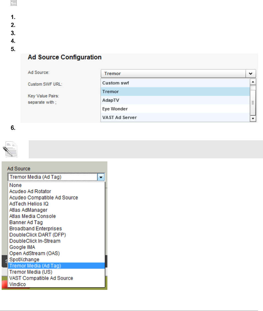Viewport: 263px width, 311px height.
Task: Click the list icon at top left
Action: [14, 3]
